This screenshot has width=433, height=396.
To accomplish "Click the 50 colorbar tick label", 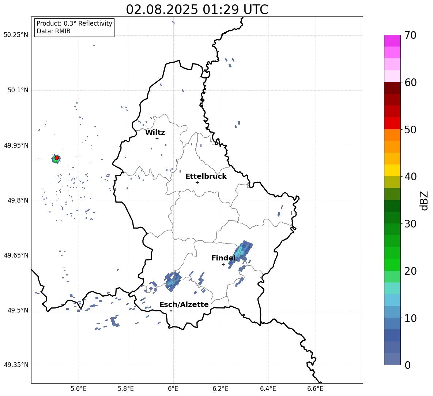I will 410,130.
